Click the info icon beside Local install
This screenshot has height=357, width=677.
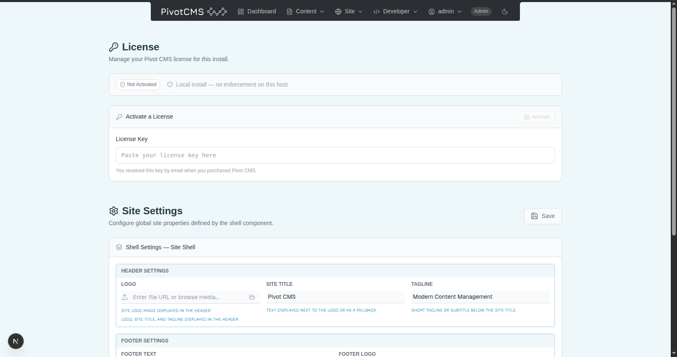[170, 84]
